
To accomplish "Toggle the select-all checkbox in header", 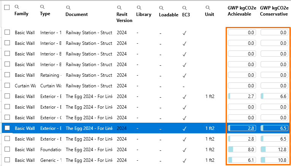I will 7,7.
